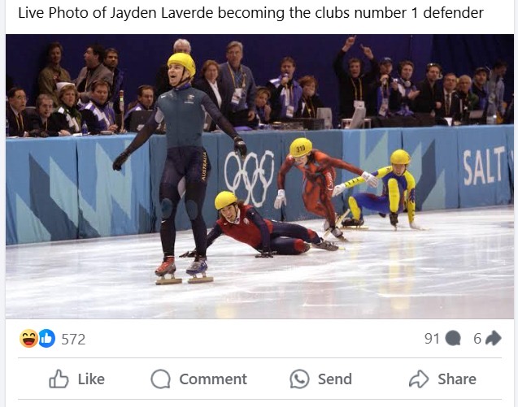Click the Comment button label
The height and width of the screenshot is (407, 518).
[x=213, y=379]
